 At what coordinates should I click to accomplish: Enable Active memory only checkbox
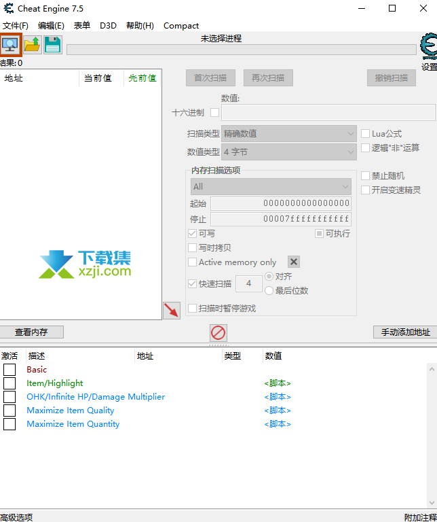point(192,262)
